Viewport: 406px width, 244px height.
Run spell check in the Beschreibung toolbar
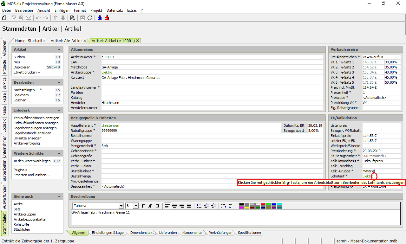coord(231,206)
